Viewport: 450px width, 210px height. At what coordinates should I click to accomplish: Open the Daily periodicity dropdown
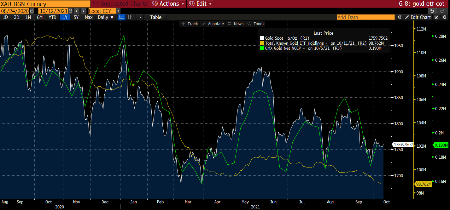click(106, 17)
